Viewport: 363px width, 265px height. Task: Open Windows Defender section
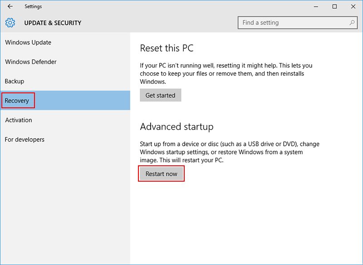point(65,62)
